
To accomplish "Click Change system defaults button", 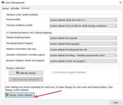I will point(20,95).
